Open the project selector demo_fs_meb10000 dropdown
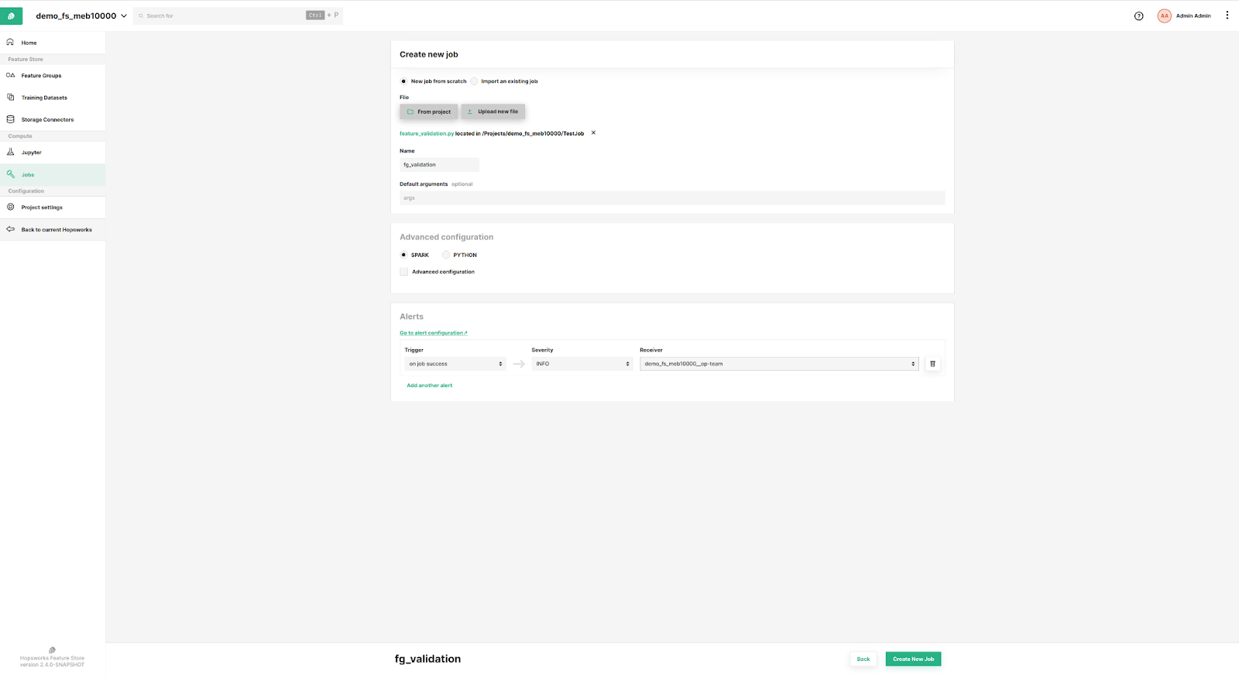 click(x=81, y=15)
